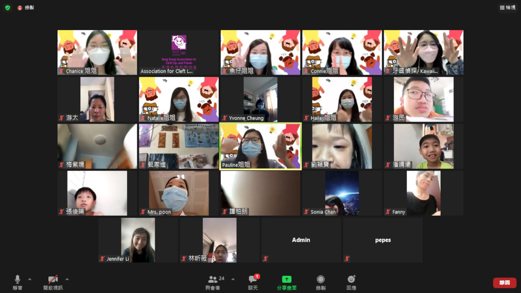This screenshot has height=293, width=521.
Task: Toggle meeting recording with 錄製 in toolbar
Action: (321, 282)
